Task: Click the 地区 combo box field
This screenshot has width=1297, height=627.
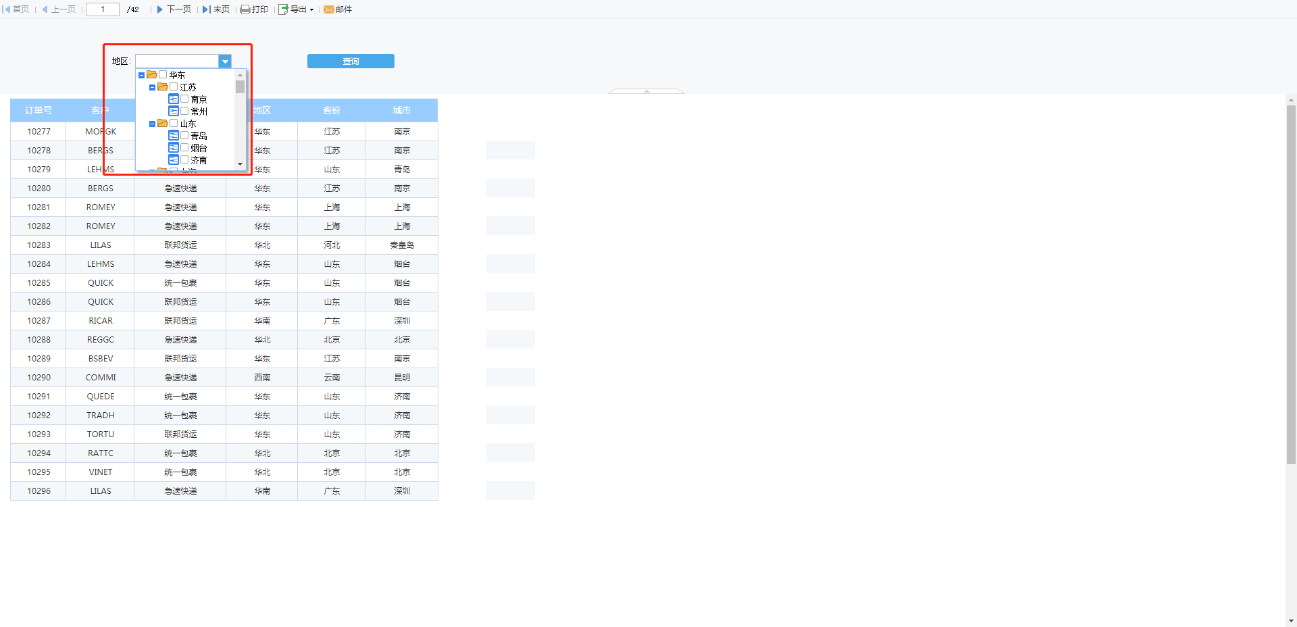Action: tap(177, 61)
